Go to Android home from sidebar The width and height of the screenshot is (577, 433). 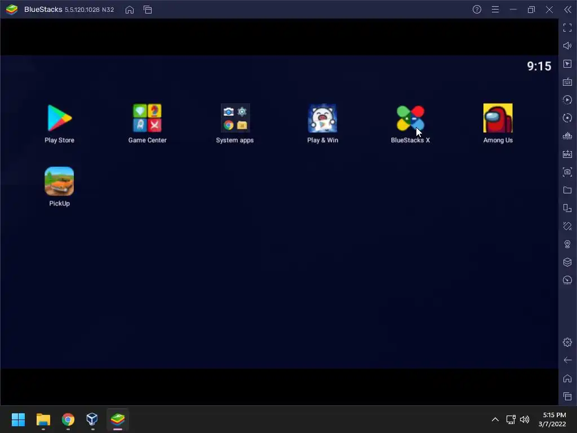(567, 378)
